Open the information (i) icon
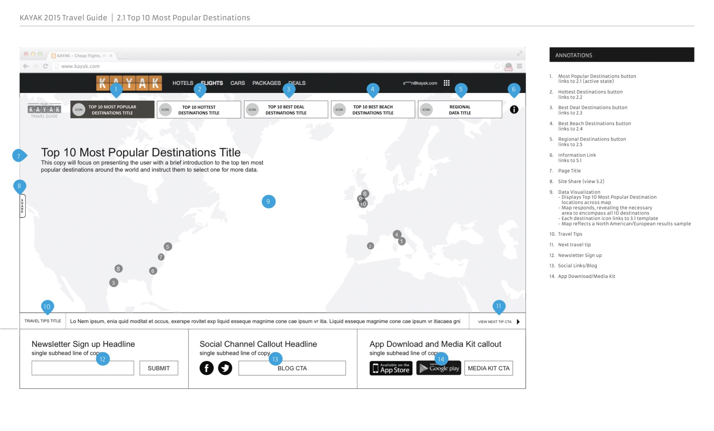Viewport: 714px width, 431px height. pyautogui.click(x=514, y=110)
